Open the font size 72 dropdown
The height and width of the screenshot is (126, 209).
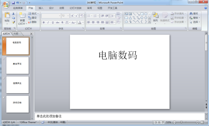(x=68, y=16)
